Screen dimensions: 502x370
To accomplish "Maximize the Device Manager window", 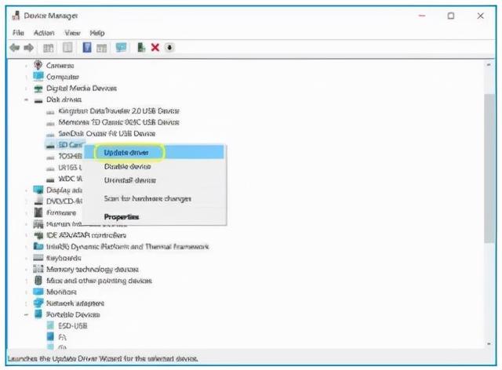I will click(x=451, y=16).
